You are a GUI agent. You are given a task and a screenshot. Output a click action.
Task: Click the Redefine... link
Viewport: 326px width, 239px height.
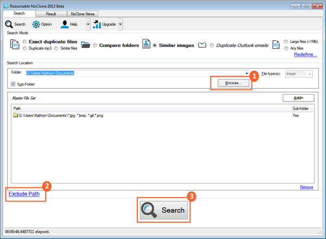[305, 54]
